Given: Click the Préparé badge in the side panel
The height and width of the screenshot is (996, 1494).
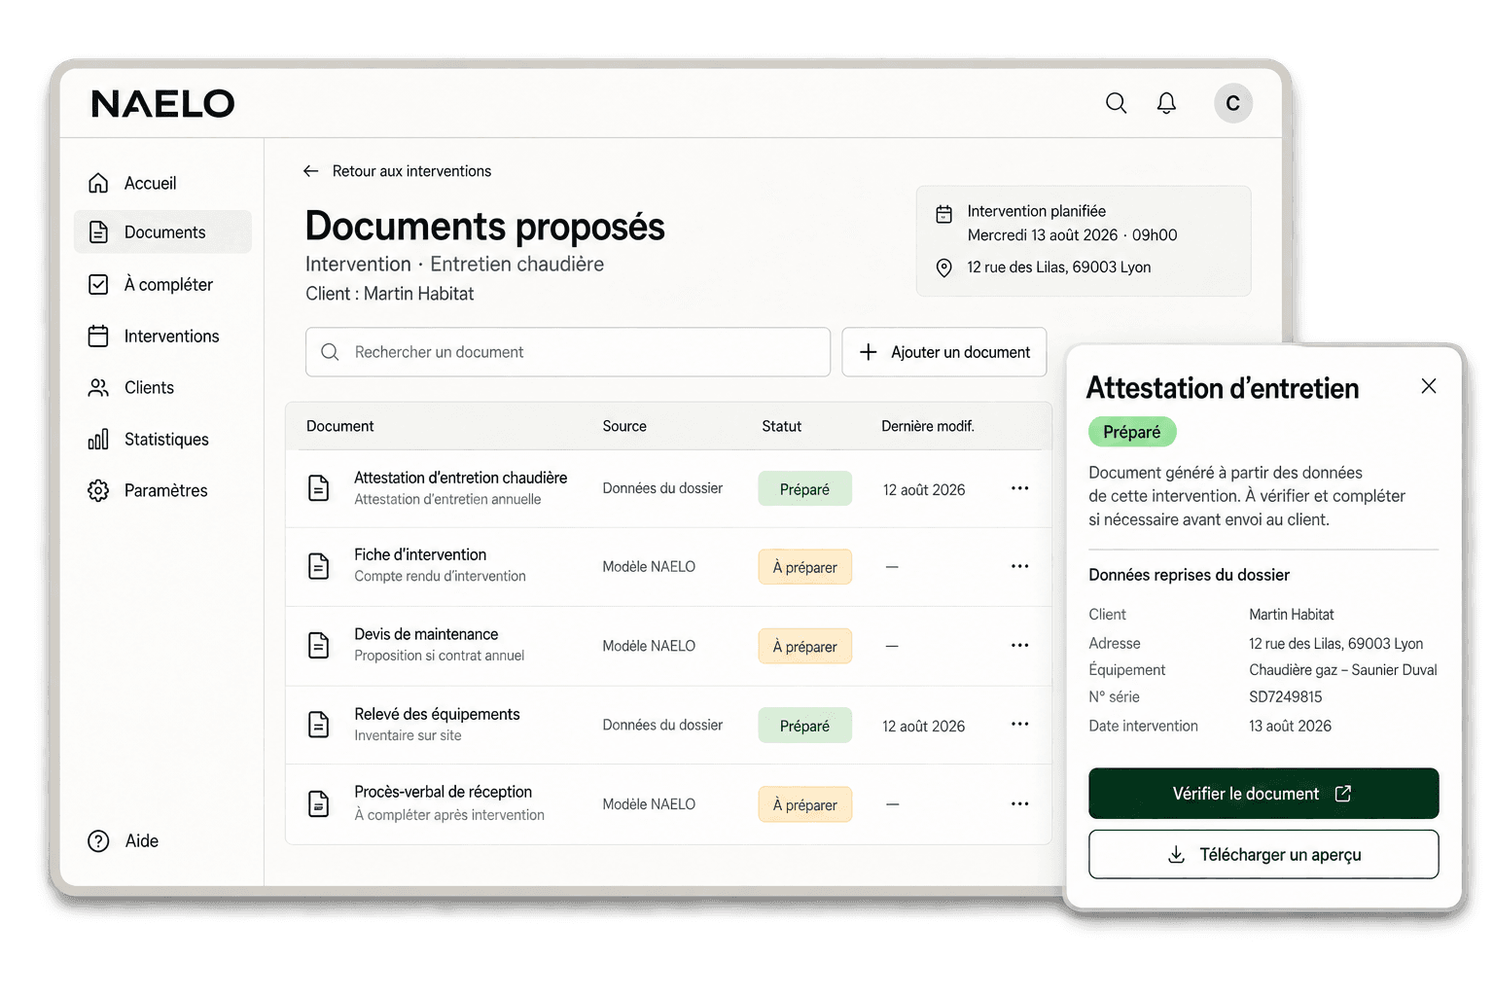Looking at the screenshot, I should pos(1132,432).
